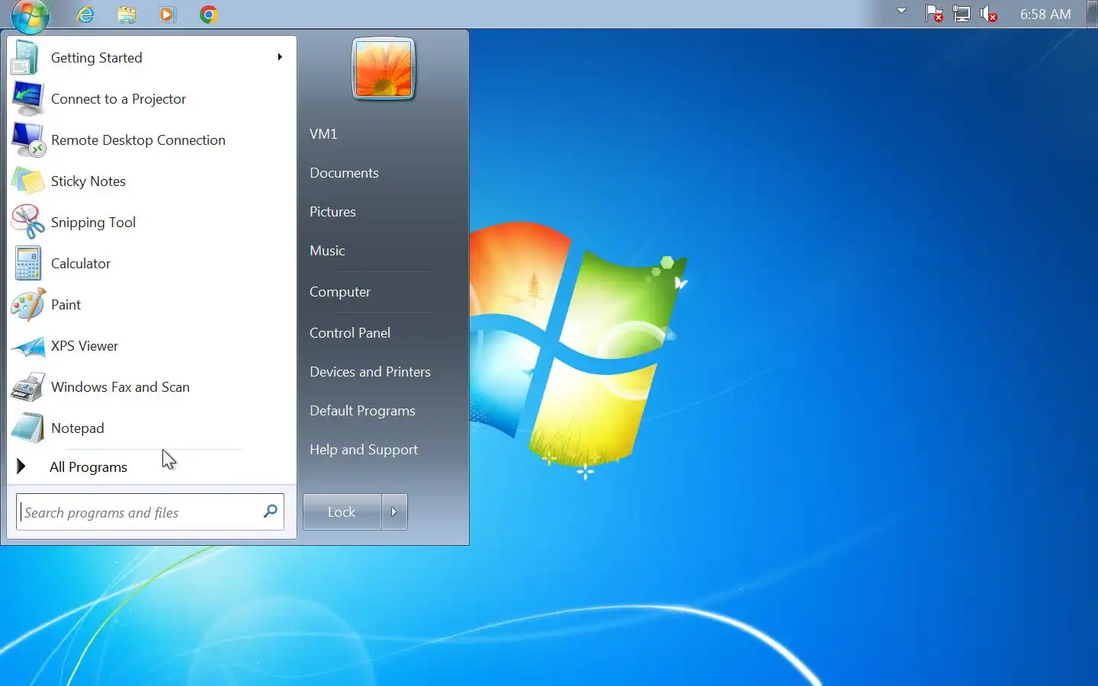Open the VM1 user folder
This screenshot has width=1098, height=686.
point(323,134)
